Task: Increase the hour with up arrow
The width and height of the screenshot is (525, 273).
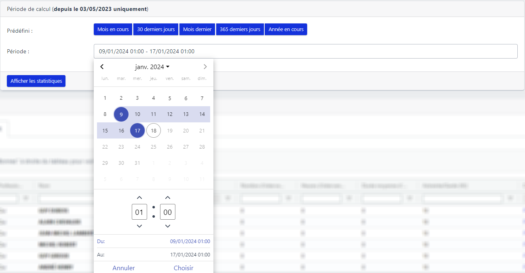Action: point(139,197)
